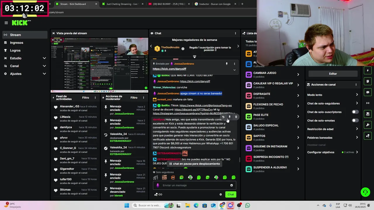Open the Chat panel three-dot menu

click(x=236, y=33)
